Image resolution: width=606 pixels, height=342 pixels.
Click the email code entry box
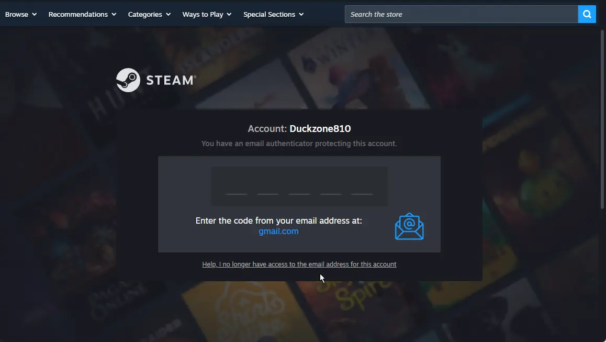click(x=299, y=186)
